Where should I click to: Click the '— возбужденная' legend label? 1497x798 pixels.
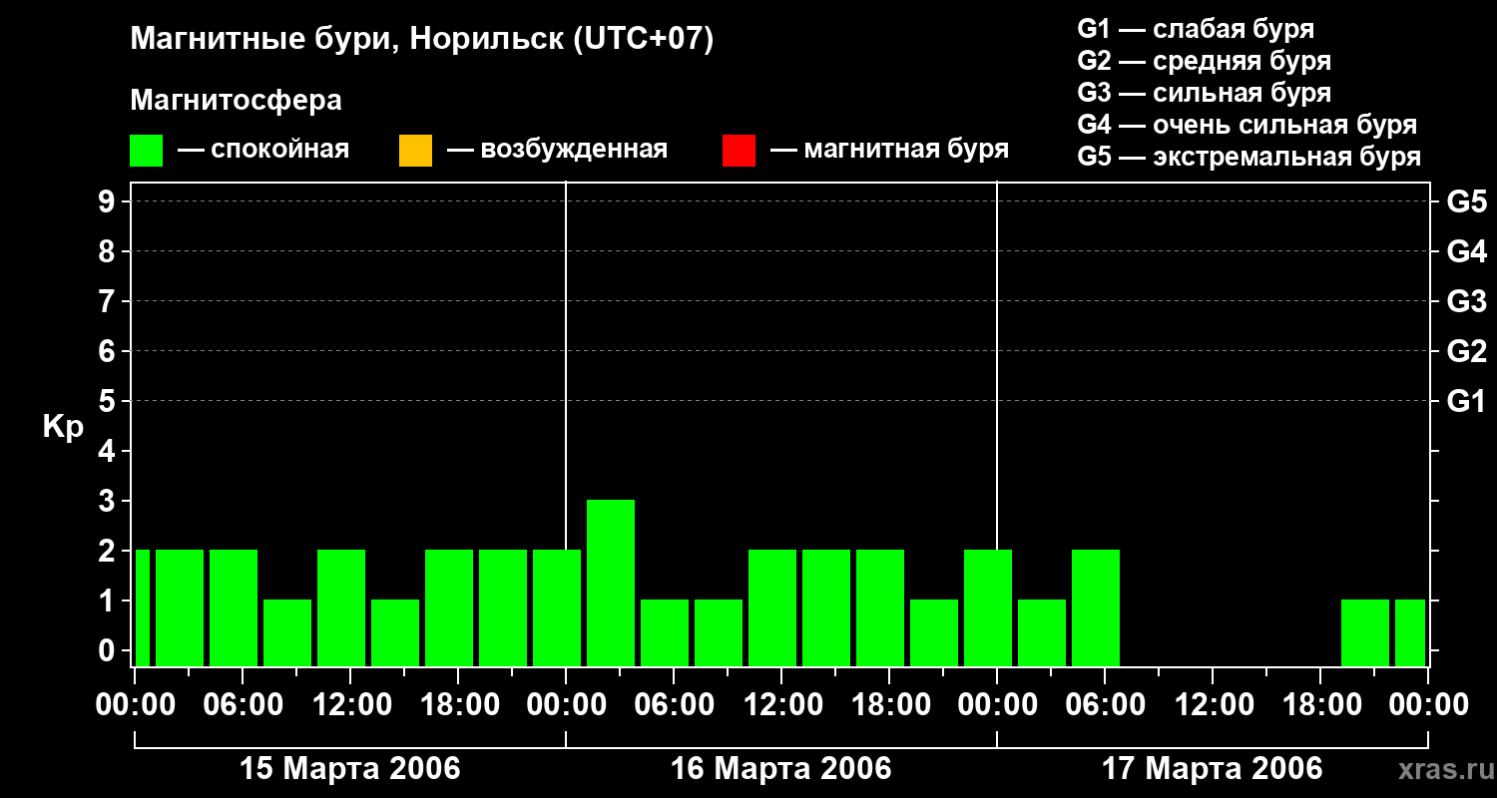tap(557, 151)
